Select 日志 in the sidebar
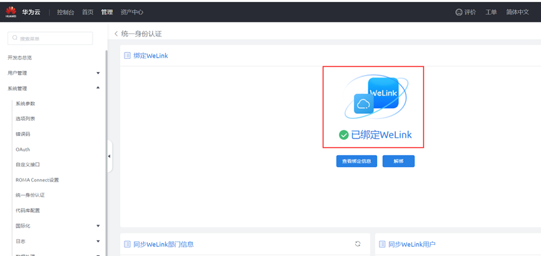Screen dimensions: 541x256 coord(21,241)
